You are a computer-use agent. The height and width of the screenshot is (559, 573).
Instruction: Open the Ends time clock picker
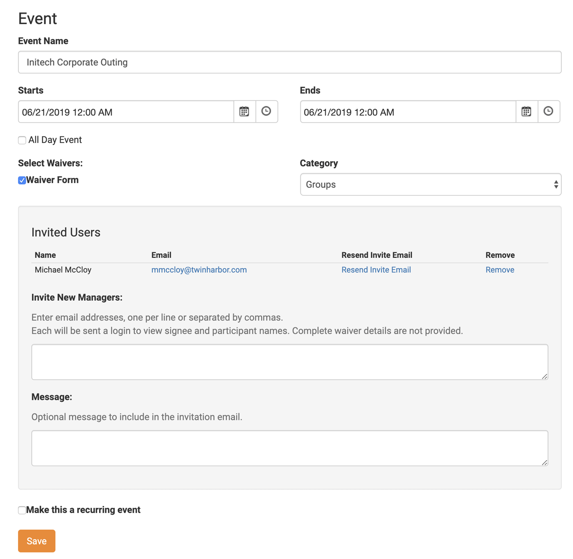[548, 111]
